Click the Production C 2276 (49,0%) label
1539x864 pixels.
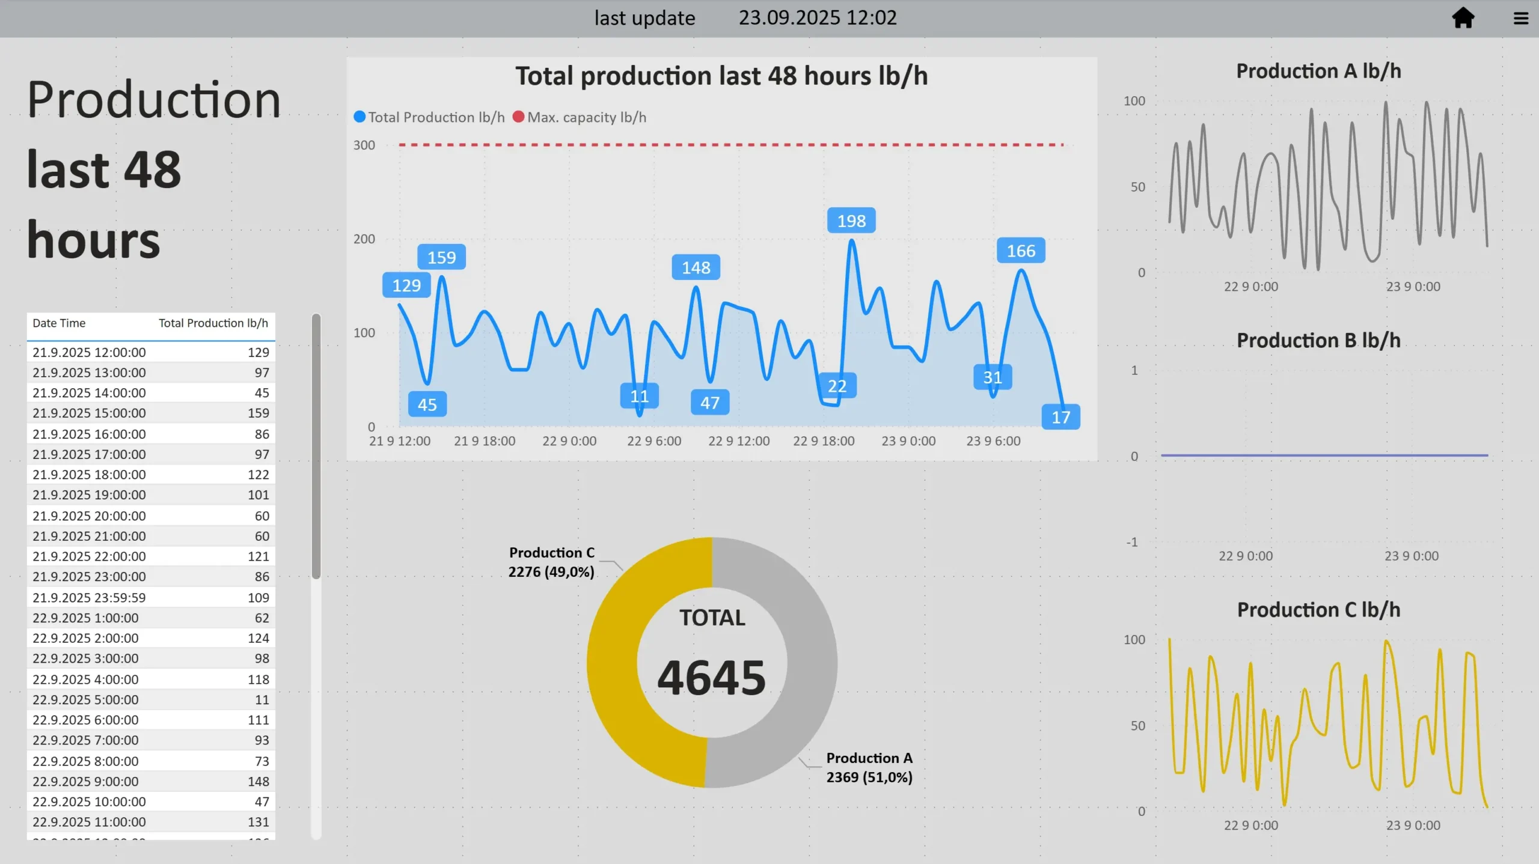[551, 562]
